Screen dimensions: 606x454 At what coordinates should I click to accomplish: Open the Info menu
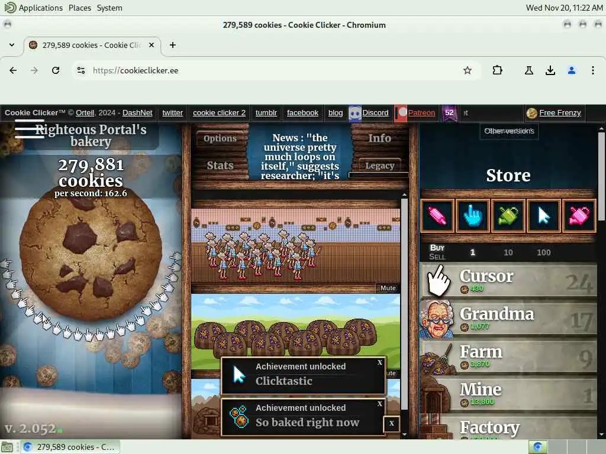click(x=379, y=138)
